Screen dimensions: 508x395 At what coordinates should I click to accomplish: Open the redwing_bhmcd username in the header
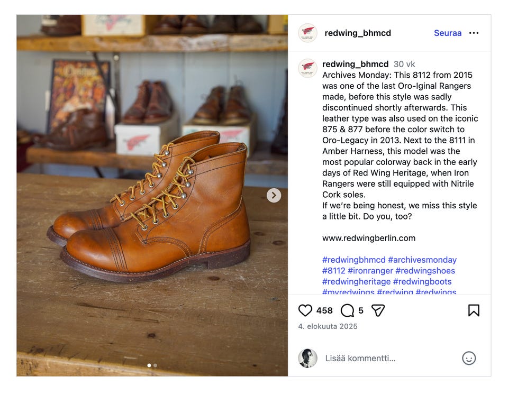[x=358, y=33]
